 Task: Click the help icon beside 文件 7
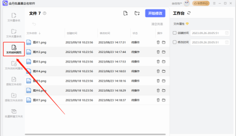point(45,13)
